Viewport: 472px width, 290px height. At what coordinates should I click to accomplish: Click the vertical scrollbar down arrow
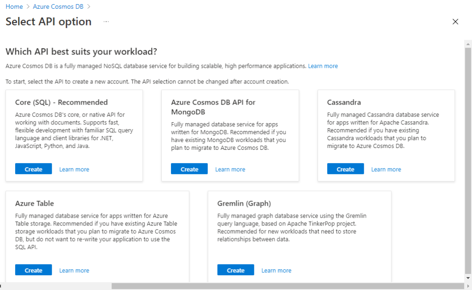tap(468, 279)
